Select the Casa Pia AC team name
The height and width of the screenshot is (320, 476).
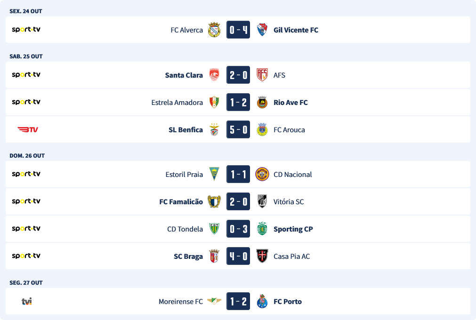291,256
